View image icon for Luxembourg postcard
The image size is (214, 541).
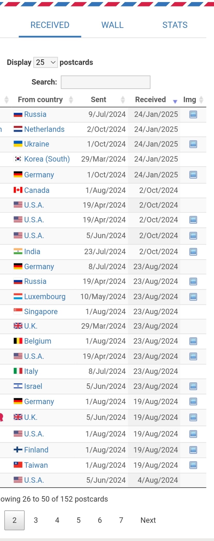click(x=193, y=297)
